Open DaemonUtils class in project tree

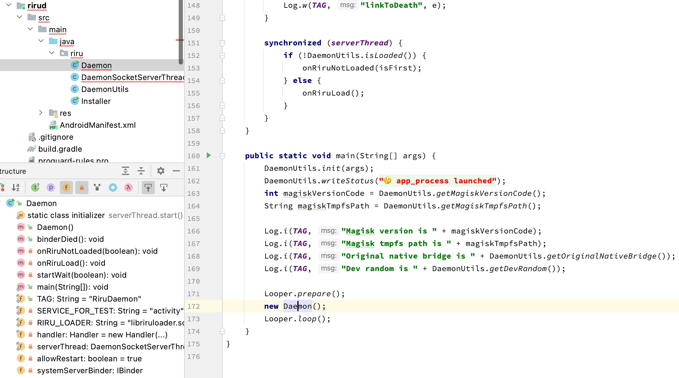click(x=105, y=89)
